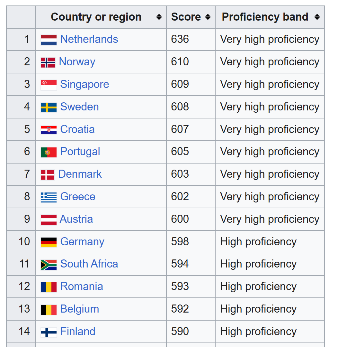Open the Denmark country link

(80, 174)
